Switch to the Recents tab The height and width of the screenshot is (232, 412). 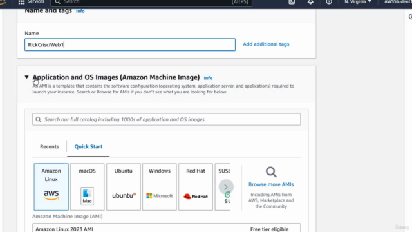coord(50,146)
